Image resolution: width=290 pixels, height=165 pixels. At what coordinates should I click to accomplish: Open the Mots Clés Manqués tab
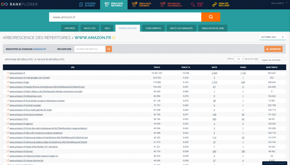tap(182, 28)
